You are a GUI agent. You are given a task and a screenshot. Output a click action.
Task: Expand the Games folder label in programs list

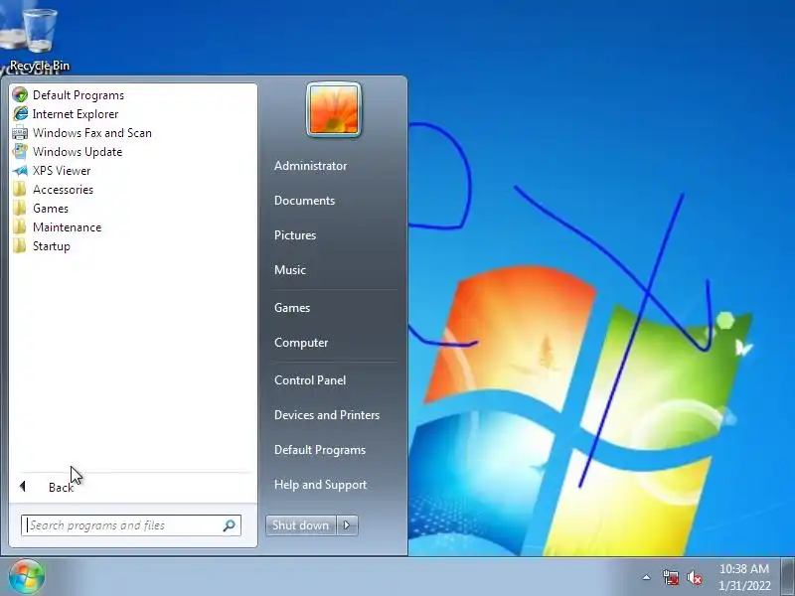[51, 209]
